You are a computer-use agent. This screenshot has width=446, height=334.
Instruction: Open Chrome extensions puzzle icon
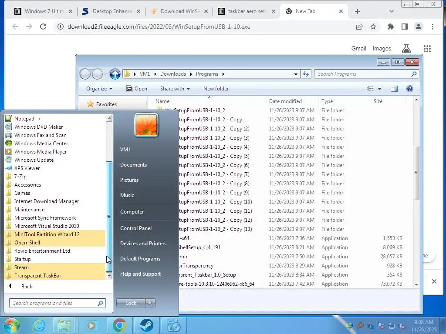[x=391, y=27]
